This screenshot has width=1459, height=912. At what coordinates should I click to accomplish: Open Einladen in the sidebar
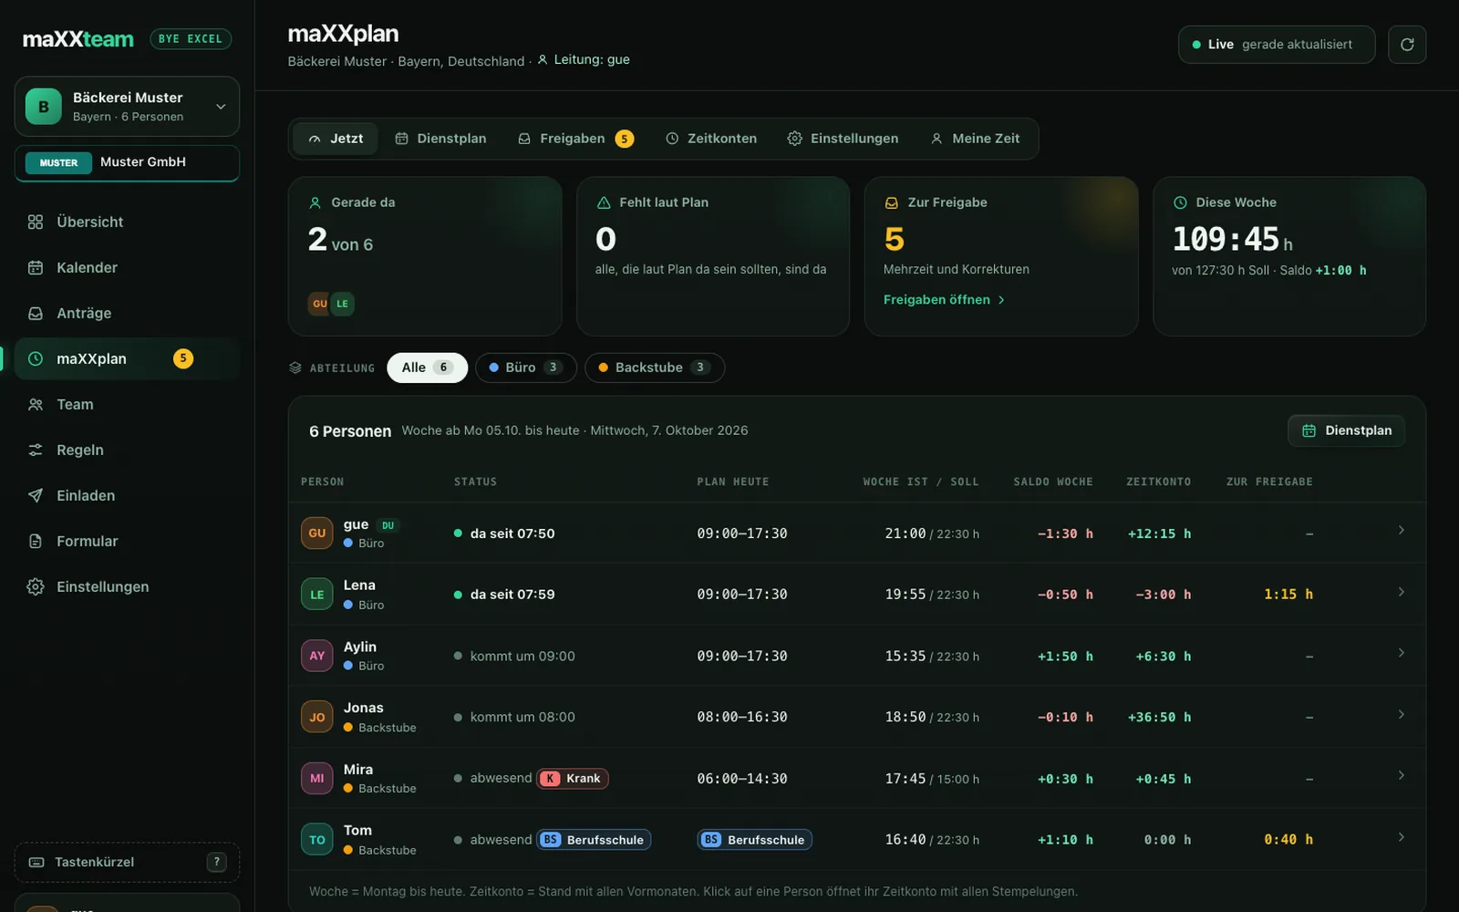pos(127,495)
